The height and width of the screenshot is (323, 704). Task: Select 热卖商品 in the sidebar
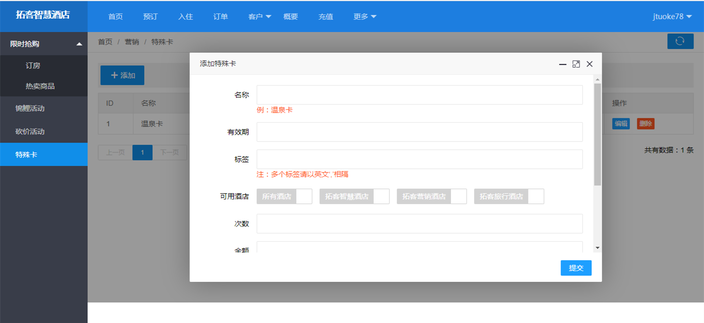click(x=44, y=86)
